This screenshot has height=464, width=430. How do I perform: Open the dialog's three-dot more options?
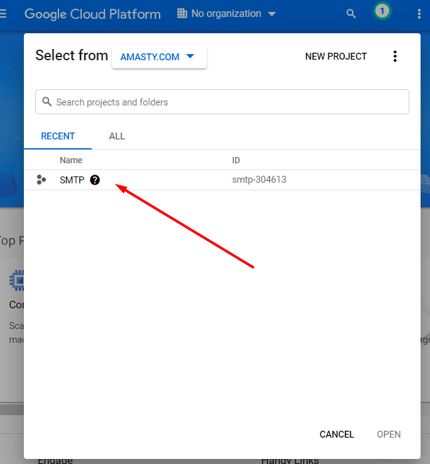tap(395, 57)
